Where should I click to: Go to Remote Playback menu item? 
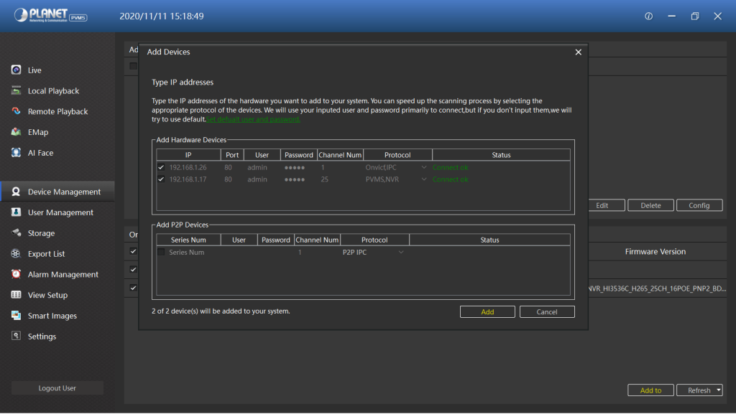(x=57, y=111)
